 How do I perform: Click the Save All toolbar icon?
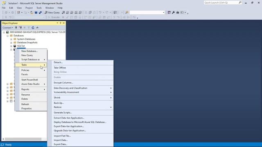(40, 13)
